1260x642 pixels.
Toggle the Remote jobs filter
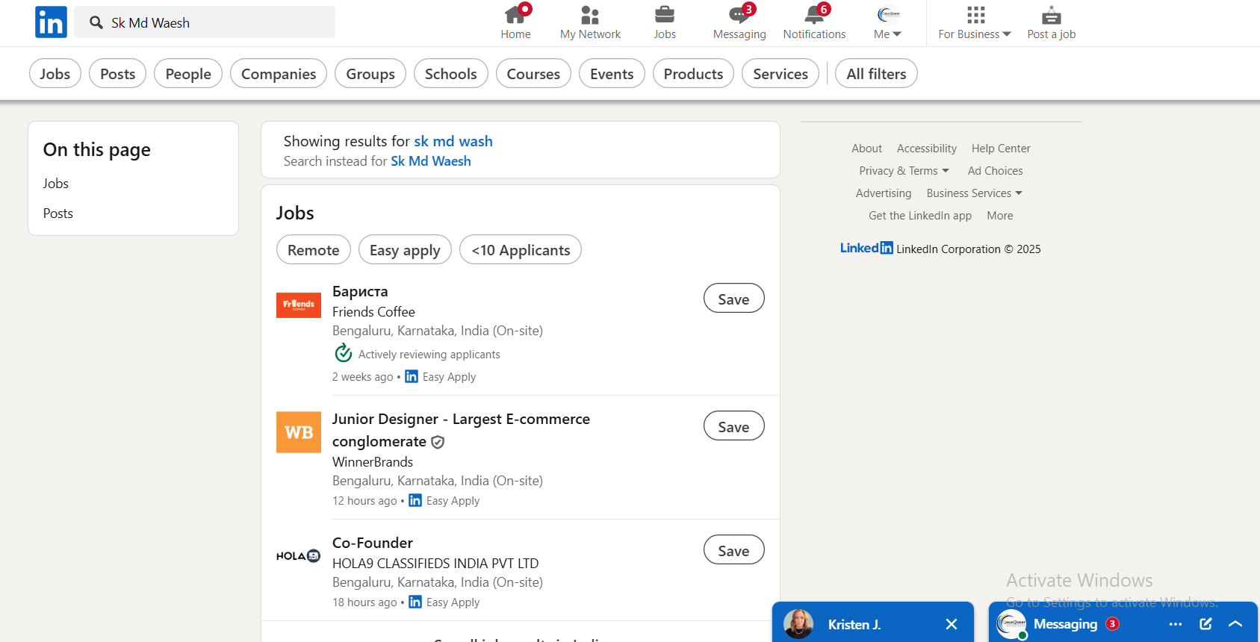click(313, 250)
